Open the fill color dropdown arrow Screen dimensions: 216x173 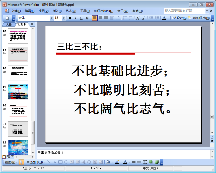[x=112, y=162]
